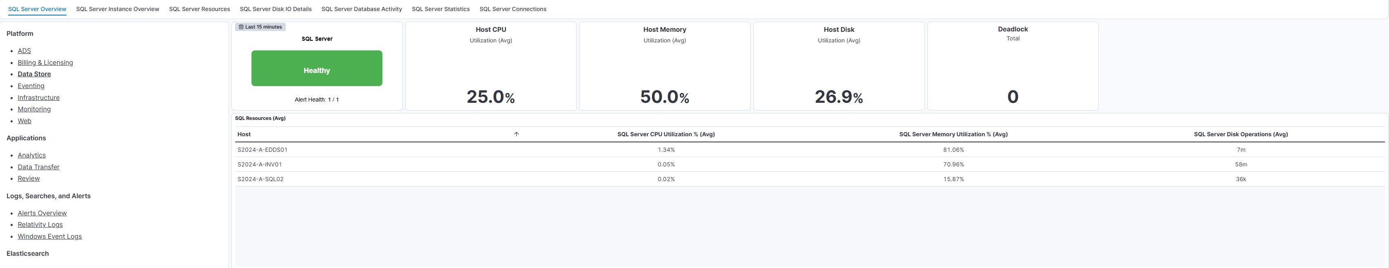Switch to SQL Server Database Activity tab
1389x268 pixels.
click(362, 9)
